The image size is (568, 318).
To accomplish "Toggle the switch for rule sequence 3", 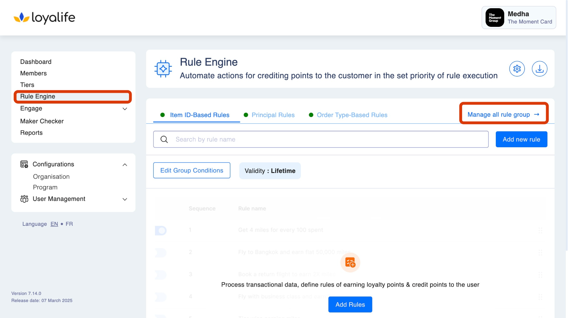I will coord(161,275).
